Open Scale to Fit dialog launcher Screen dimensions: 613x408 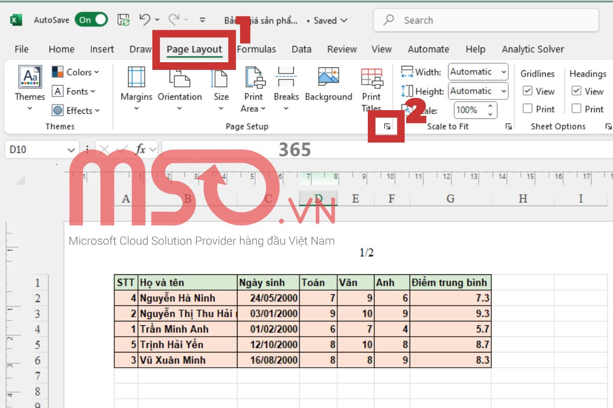point(508,126)
